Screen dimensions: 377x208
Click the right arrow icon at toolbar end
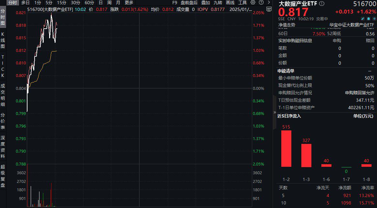[x=269, y=3]
